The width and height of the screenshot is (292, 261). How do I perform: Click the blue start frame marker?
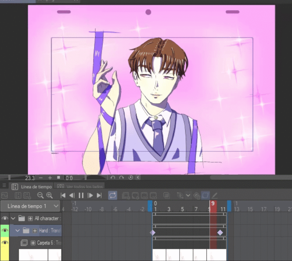[150, 206]
